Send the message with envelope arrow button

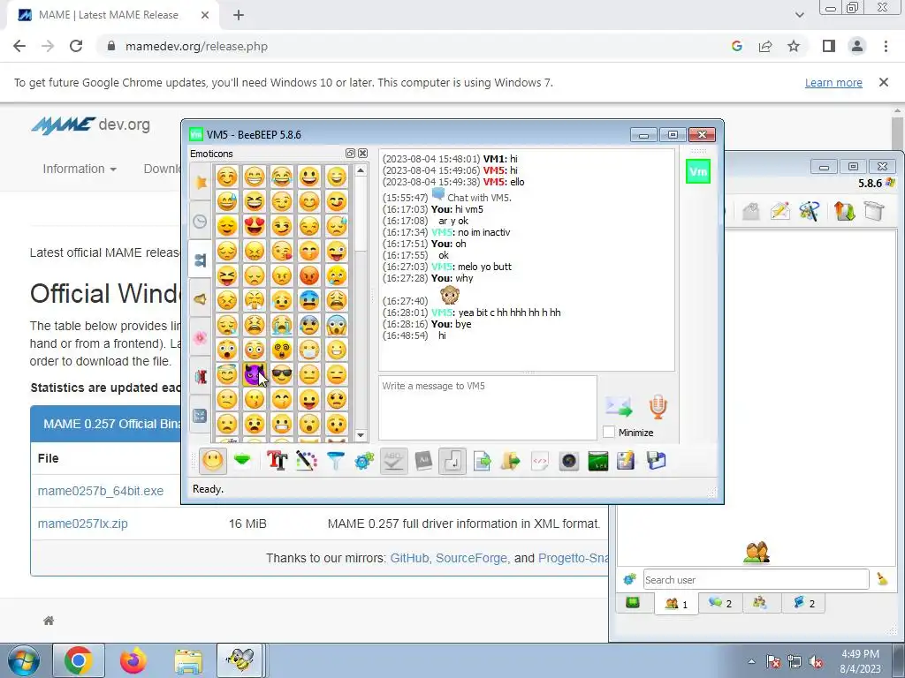[x=619, y=406]
